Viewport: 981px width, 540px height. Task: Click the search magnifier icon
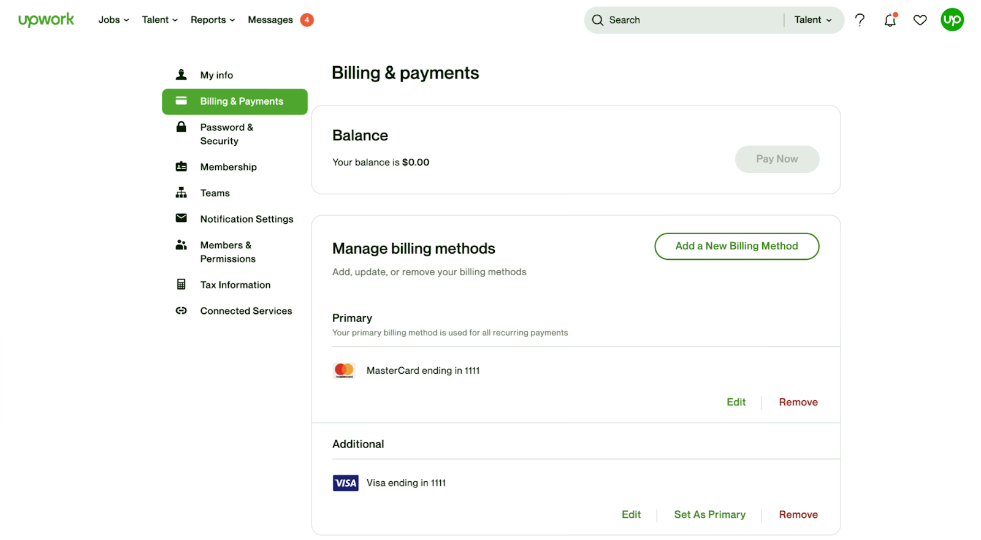tap(598, 20)
